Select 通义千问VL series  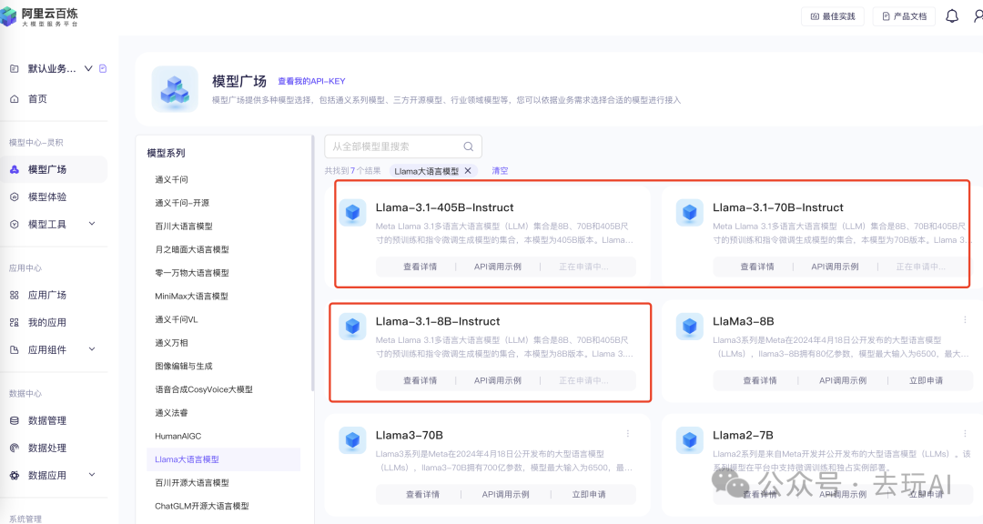177,319
